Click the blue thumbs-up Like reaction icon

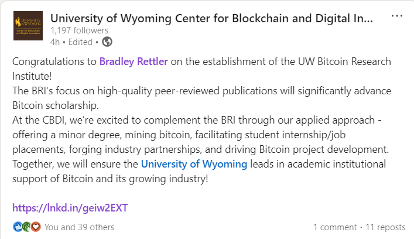click(x=16, y=227)
